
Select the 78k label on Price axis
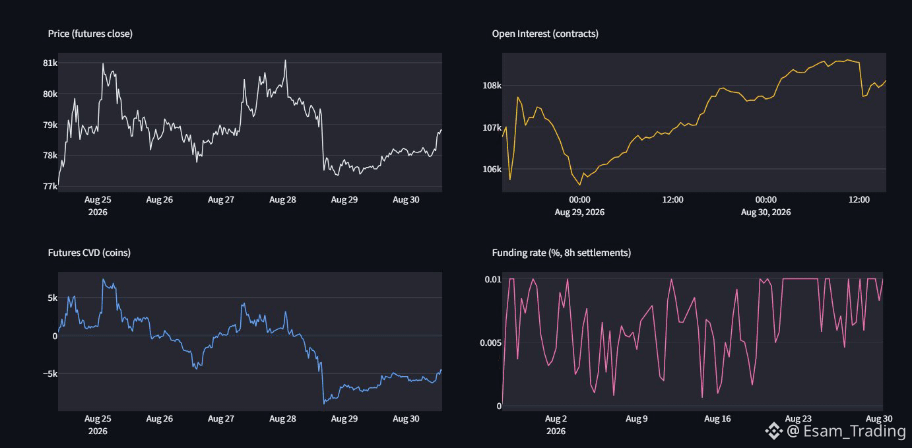(x=50, y=156)
